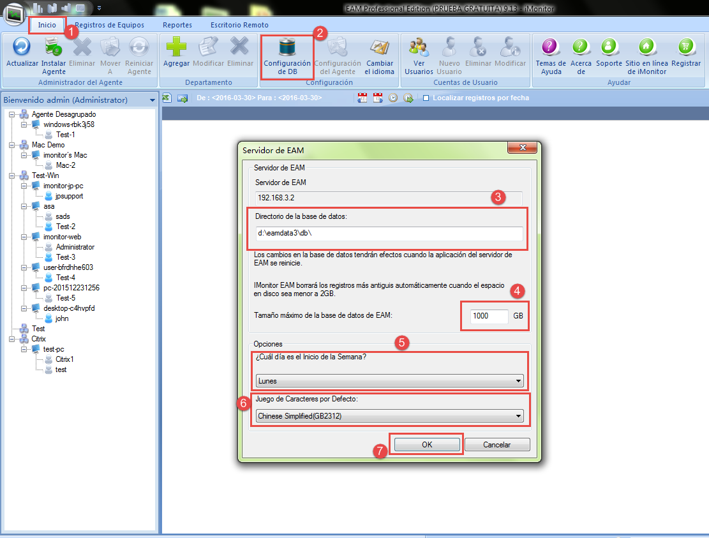
Task: Click the Actualizar refresh icon
Action: click(21, 47)
